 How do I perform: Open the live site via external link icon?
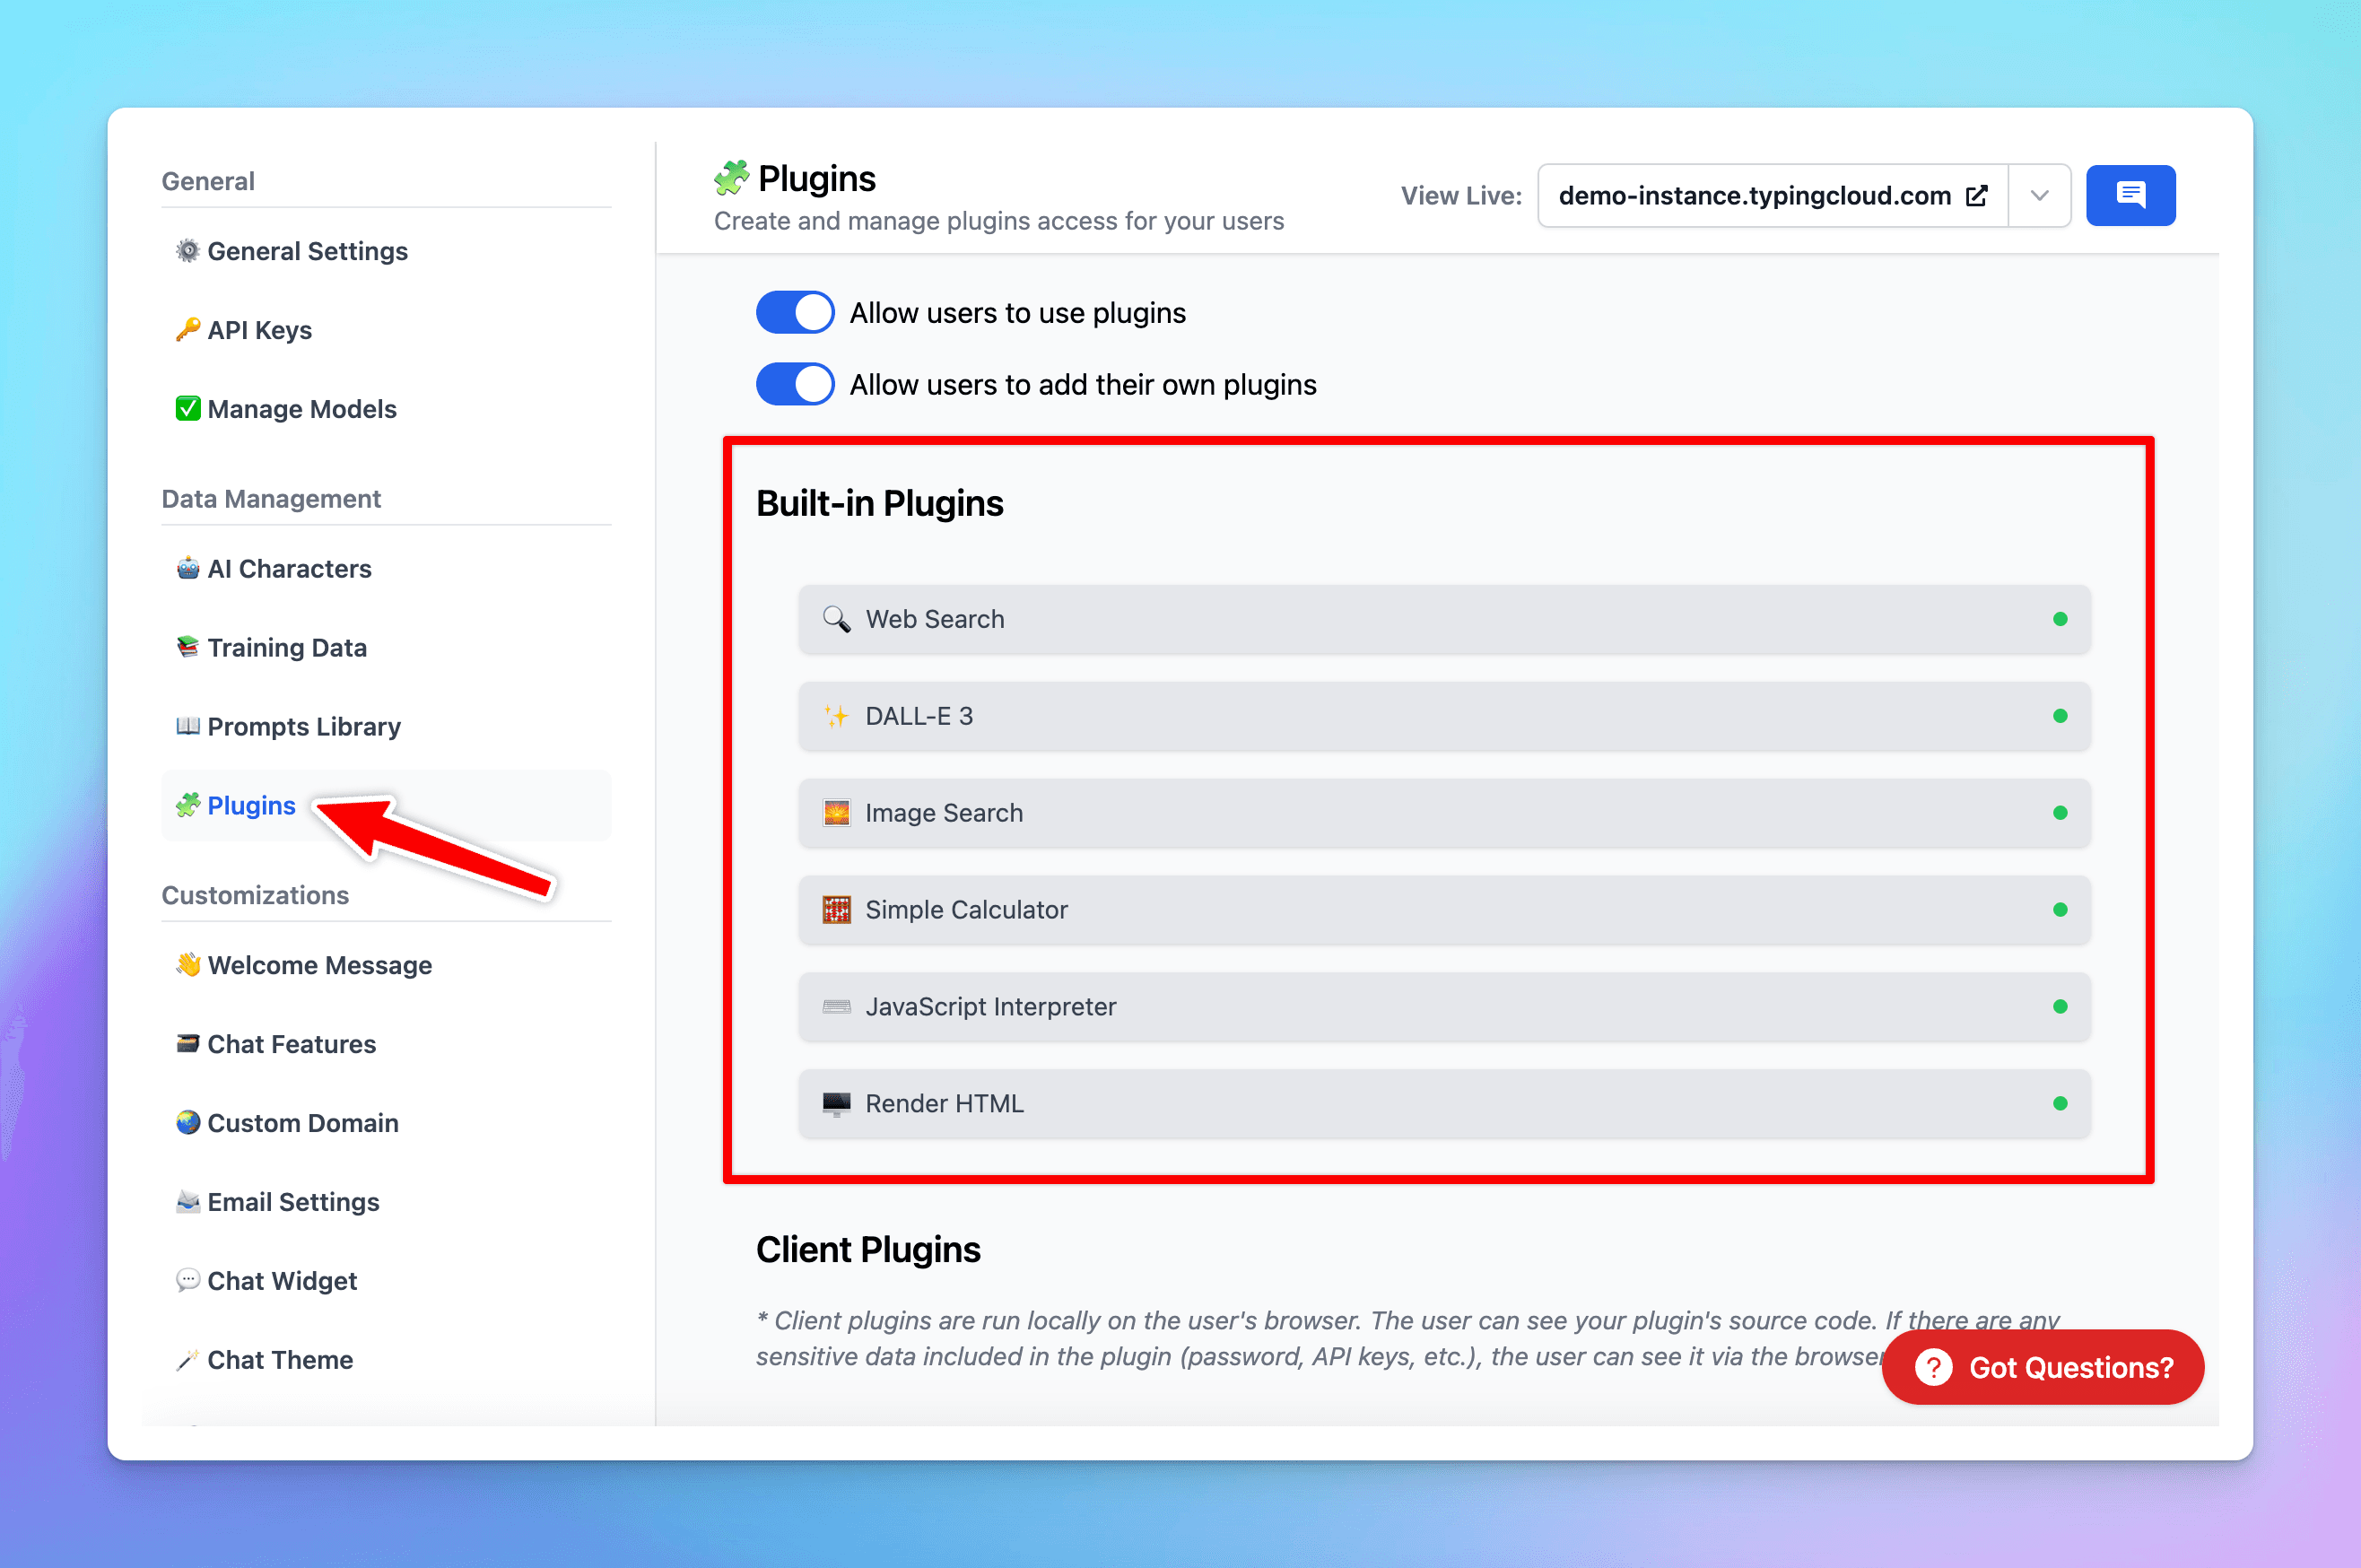pos(1977,195)
